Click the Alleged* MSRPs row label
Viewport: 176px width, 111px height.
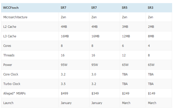click(x=14, y=93)
